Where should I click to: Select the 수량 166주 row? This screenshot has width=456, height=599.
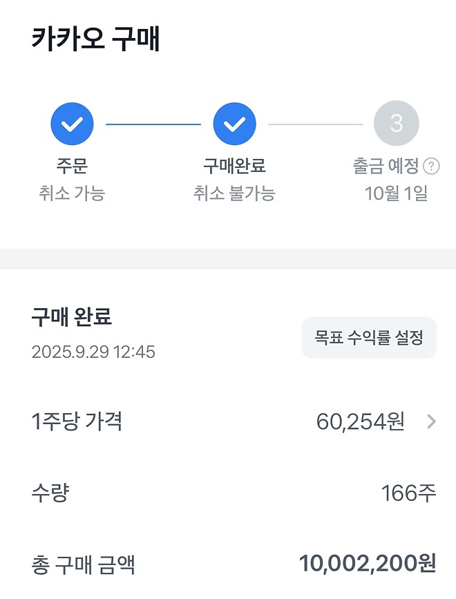coord(228,493)
